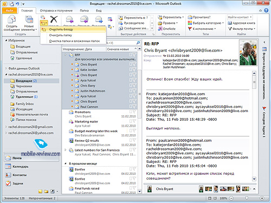The image size is (271, 203).
Task: Expand the people pane arrow
Action: tap(254, 189)
